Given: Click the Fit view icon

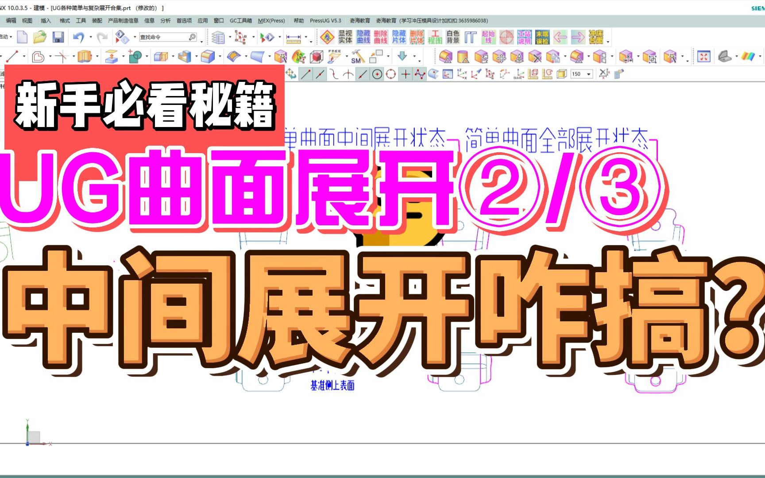Looking at the screenshot, I should click(703, 56).
